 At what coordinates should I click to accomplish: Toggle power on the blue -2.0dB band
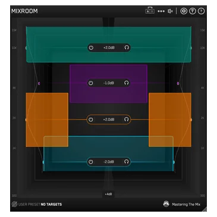click(91, 162)
